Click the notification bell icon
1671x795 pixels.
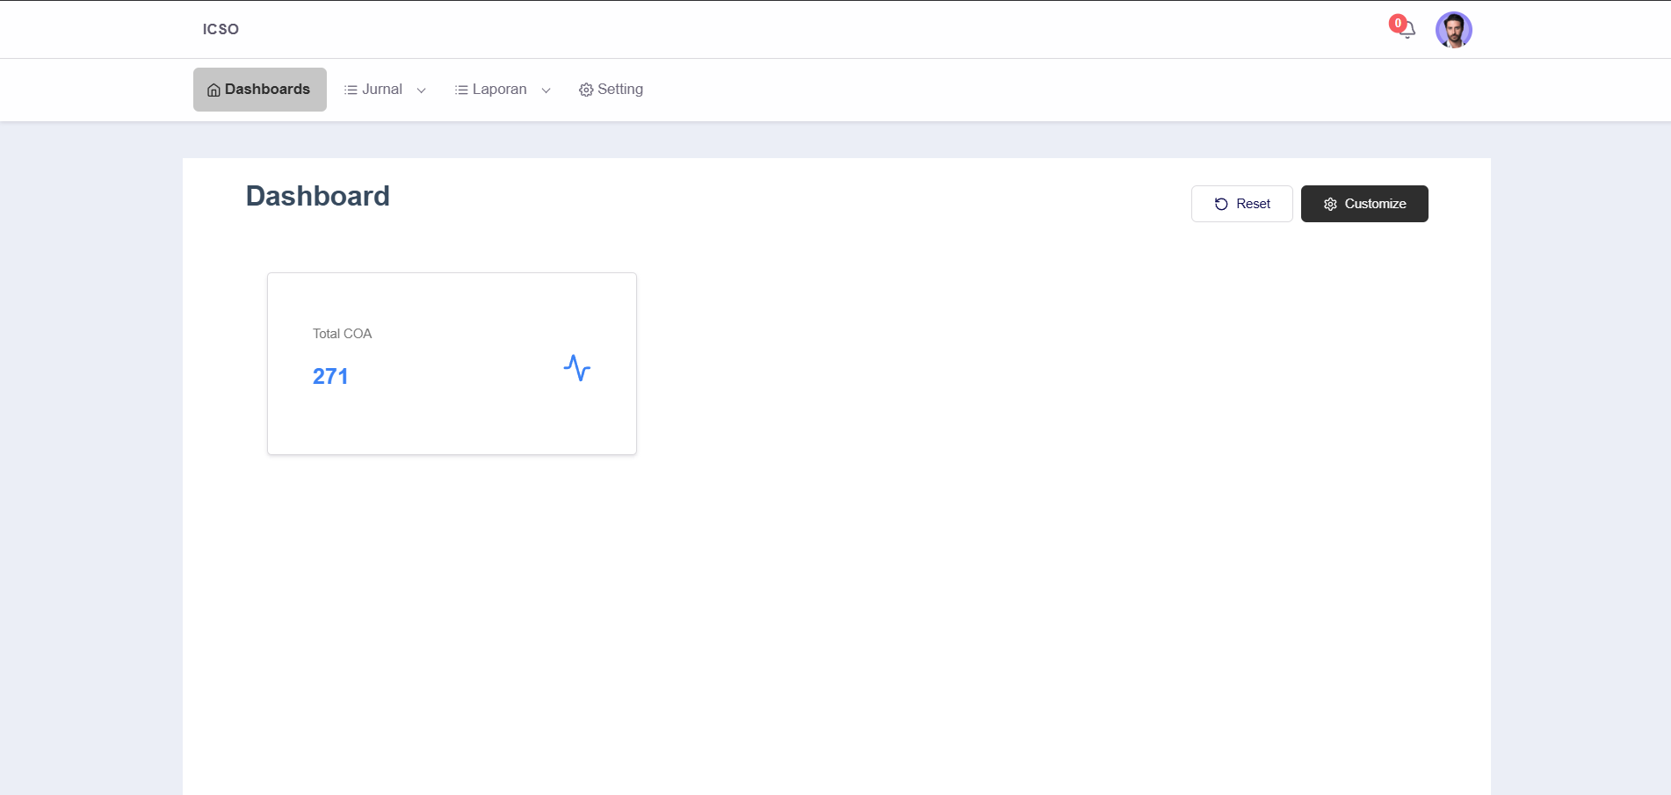coord(1408,31)
